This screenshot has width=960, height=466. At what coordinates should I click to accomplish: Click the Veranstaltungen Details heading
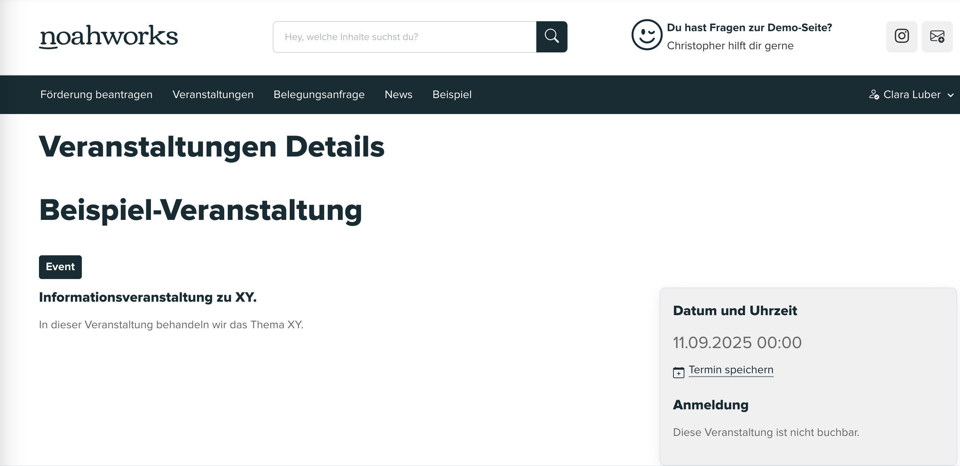tap(212, 147)
